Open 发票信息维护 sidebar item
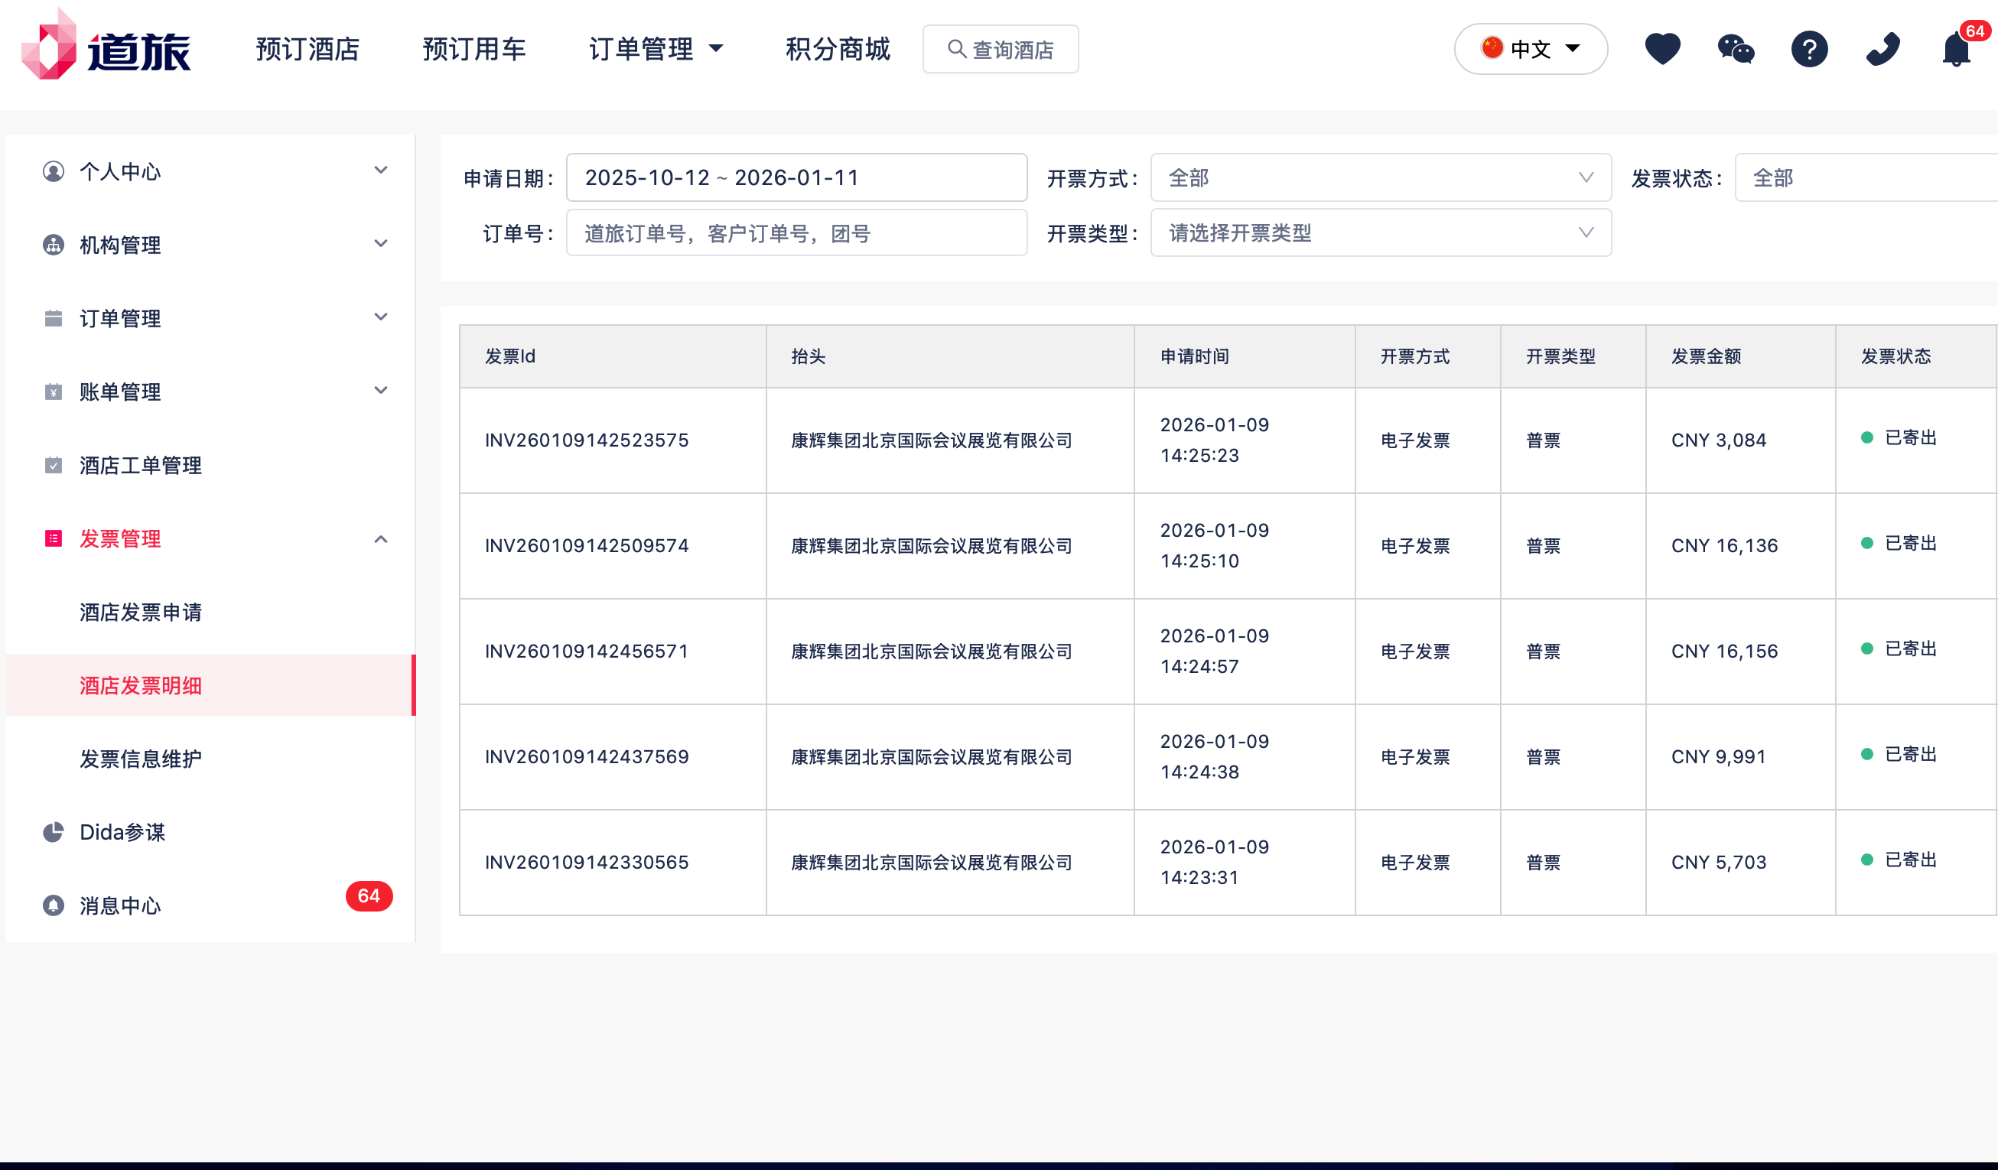Viewport: 1998px width, 1170px height. click(140, 759)
